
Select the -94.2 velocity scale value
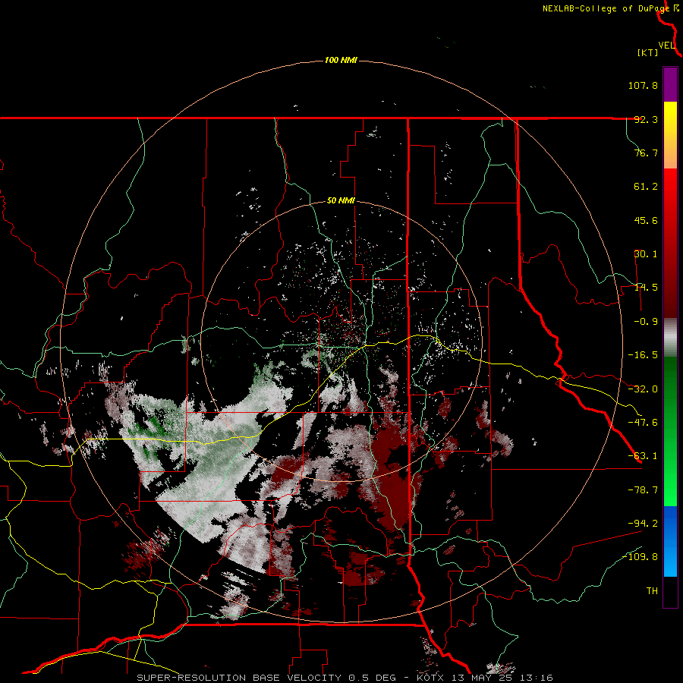coord(643,524)
